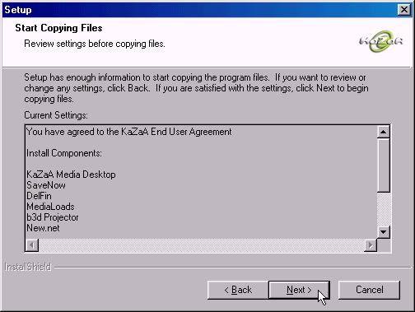Click the horizontal scrollbar left arrow
The image size is (415, 312).
pyautogui.click(x=32, y=244)
